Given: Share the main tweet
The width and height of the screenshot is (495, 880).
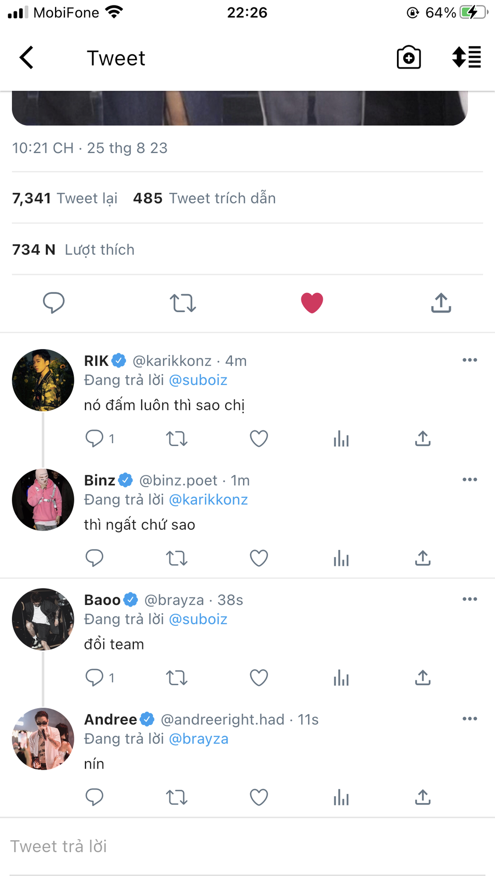Looking at the screenshot, I should click(441, 303).
